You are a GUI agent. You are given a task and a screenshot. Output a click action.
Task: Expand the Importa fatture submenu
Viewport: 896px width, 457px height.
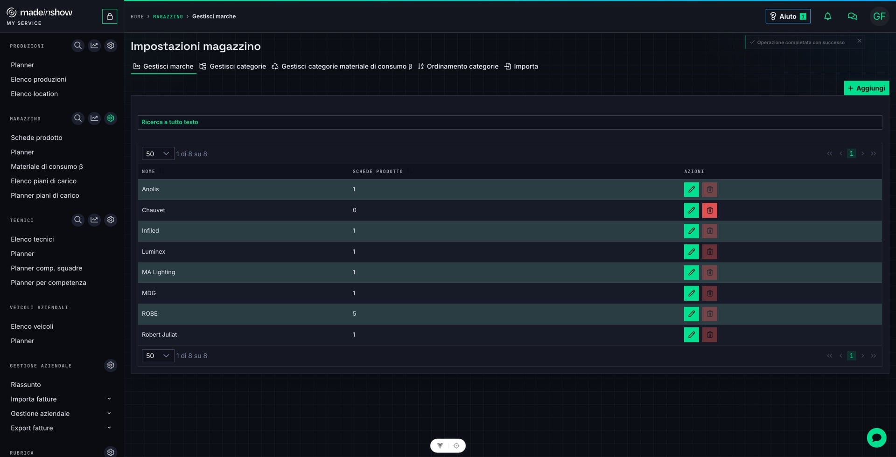coord(109,399)
